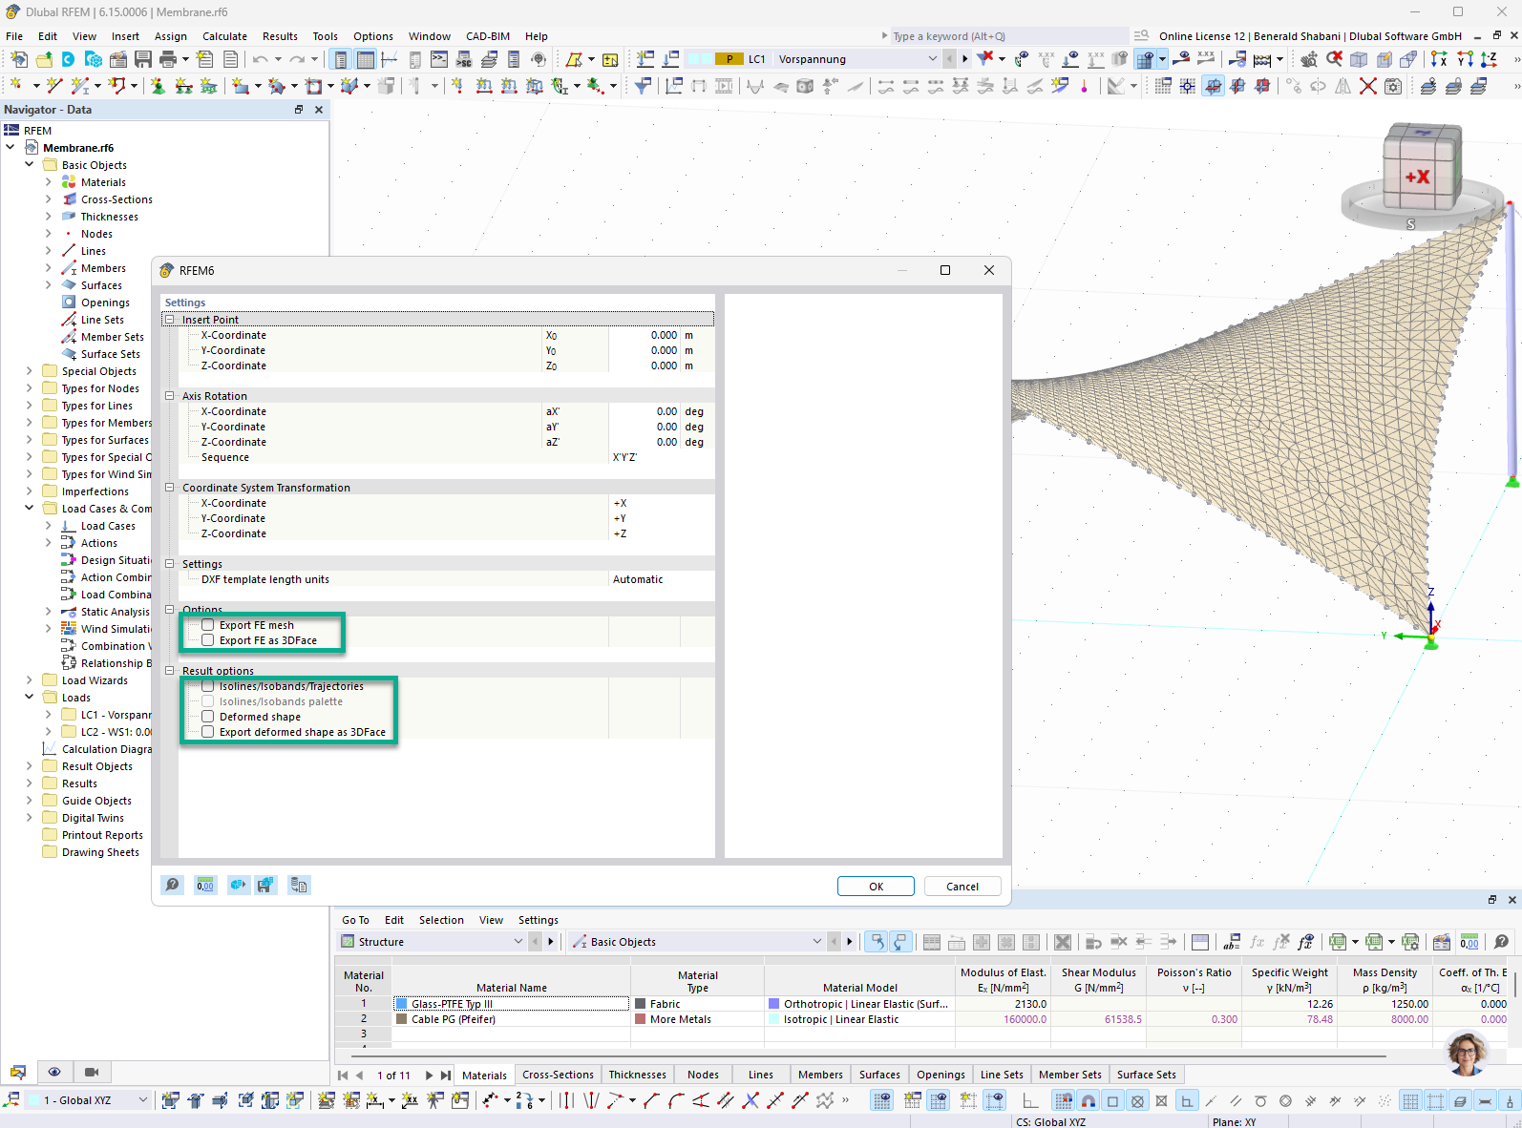
Task: Collapse the Basic Objects tree node
Action: pyautogui.click(x=30, y=165)
